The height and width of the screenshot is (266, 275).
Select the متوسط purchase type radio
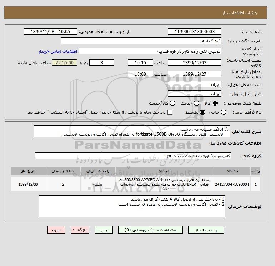click(202, 112)
